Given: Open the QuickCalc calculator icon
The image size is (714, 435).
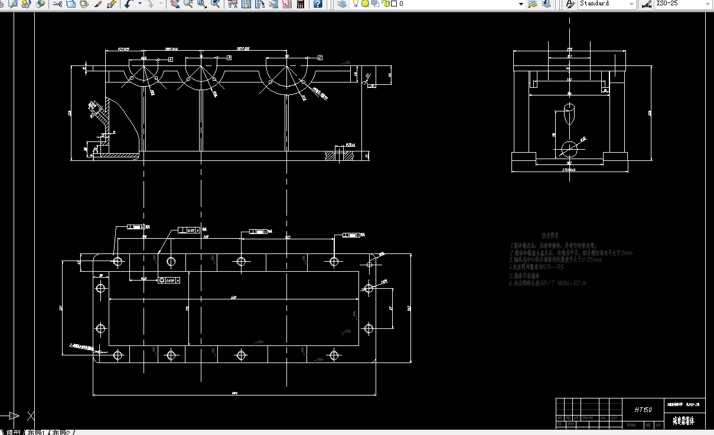Looking at the screenshot, I should [x=300, y=4].
